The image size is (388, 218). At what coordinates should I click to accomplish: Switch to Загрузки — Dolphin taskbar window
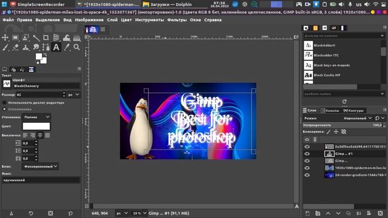coord(171,4)
